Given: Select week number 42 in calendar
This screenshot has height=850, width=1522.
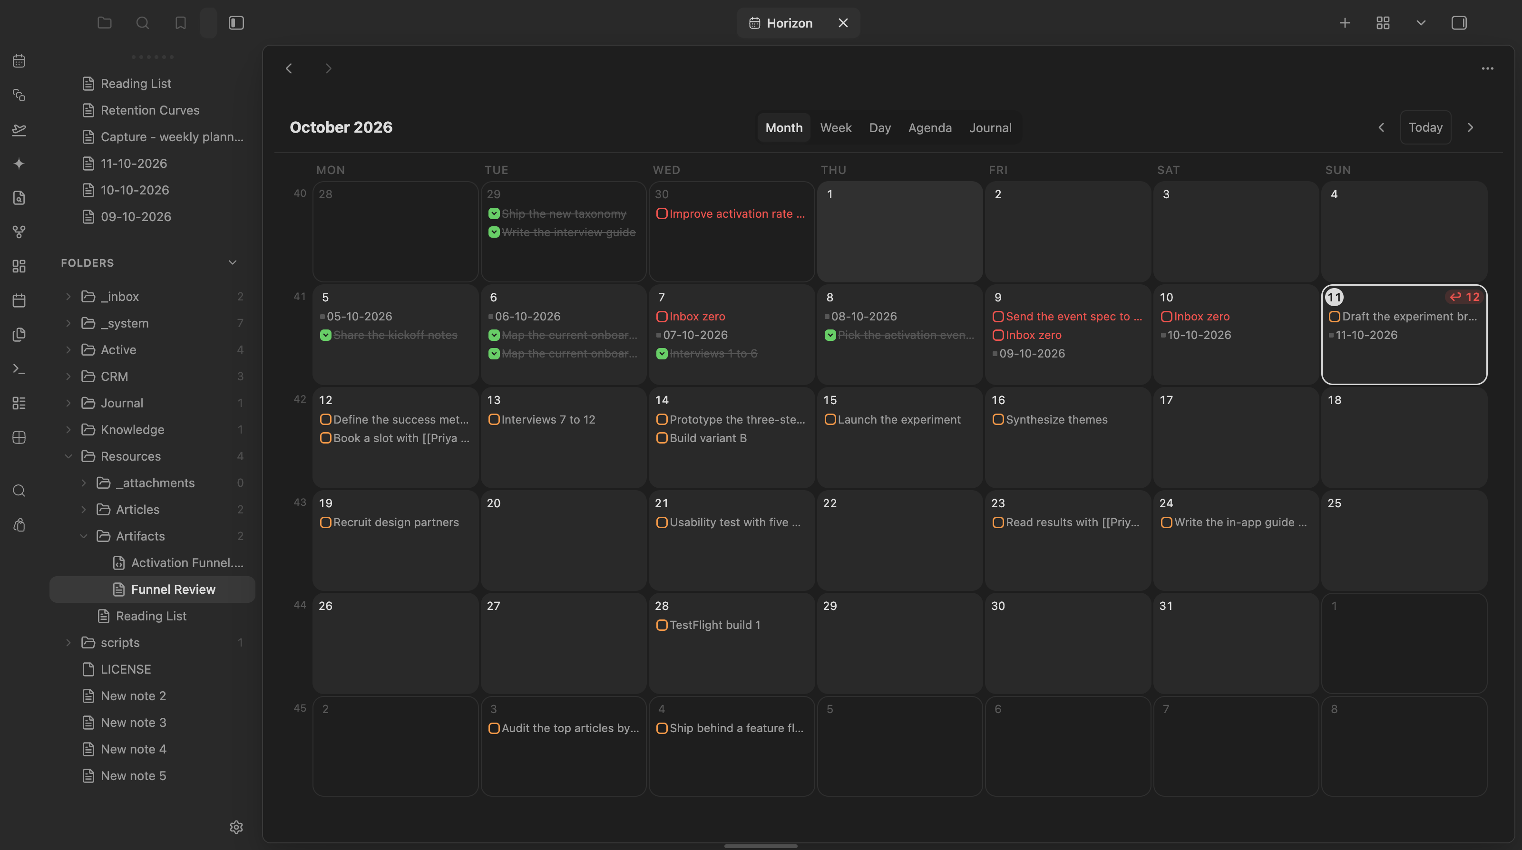Looking at the screenshot, I should tap(300, 399).
